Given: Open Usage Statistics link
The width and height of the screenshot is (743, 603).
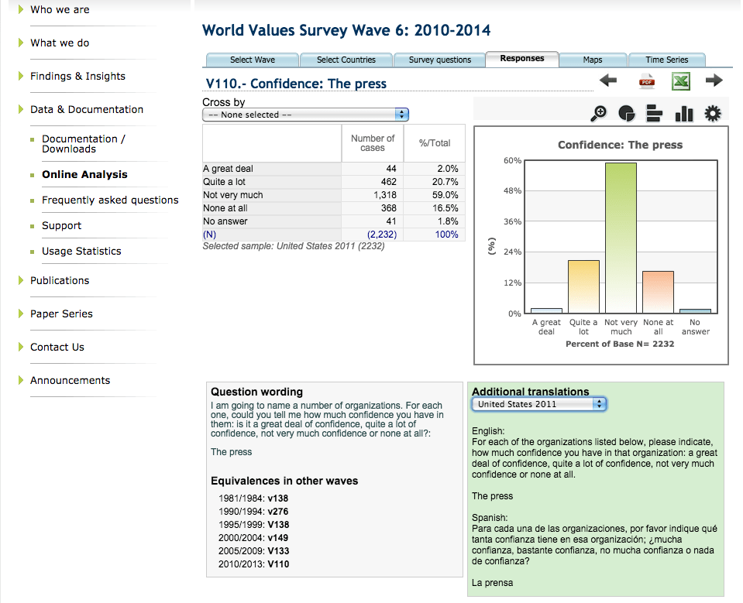Looking at the screenshot, I should (81, 251).
